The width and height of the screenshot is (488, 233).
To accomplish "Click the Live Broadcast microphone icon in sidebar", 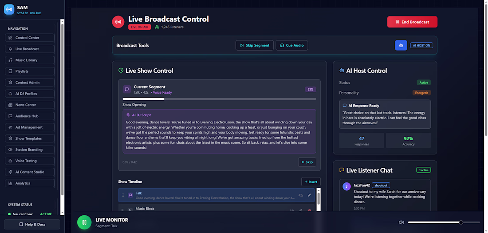I will 10,49.
